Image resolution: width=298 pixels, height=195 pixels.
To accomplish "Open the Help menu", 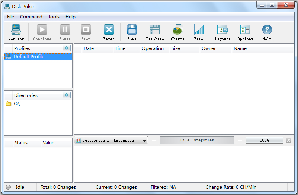I will point(70,17).
